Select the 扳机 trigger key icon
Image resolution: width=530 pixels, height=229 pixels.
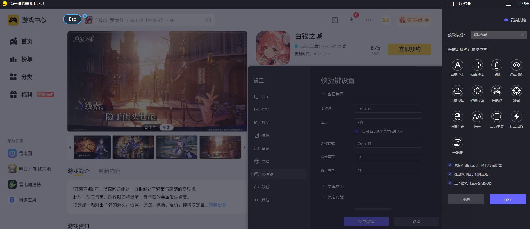497,65
